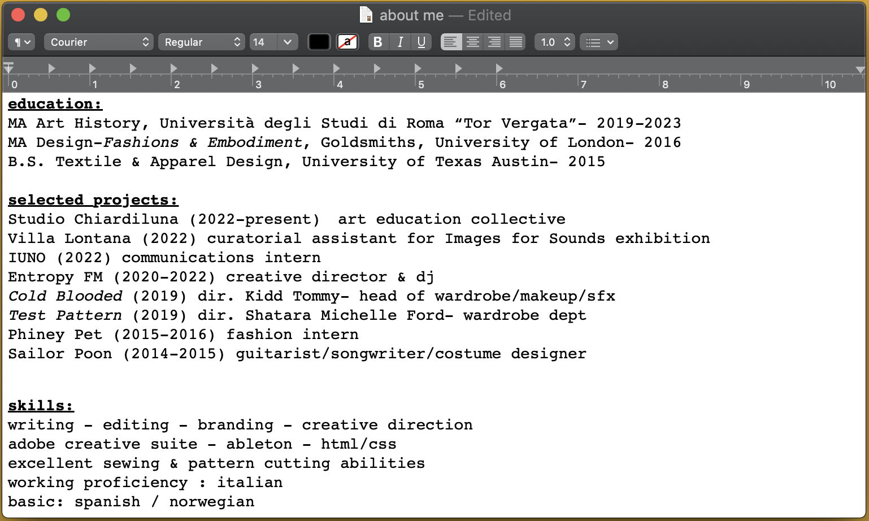
Task: Click the italic text 'Fashions & Embodiment'
Action: (x=203, y=142)
